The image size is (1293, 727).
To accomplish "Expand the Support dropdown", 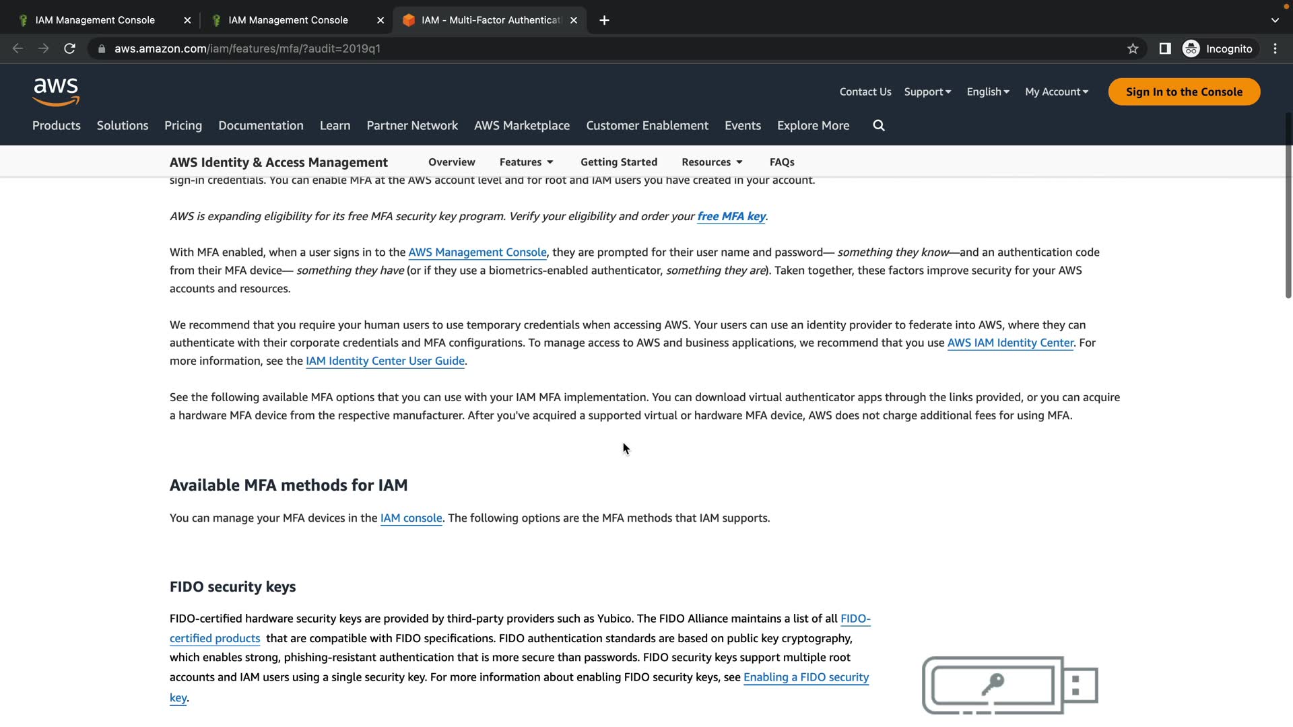I will point(927,92).
